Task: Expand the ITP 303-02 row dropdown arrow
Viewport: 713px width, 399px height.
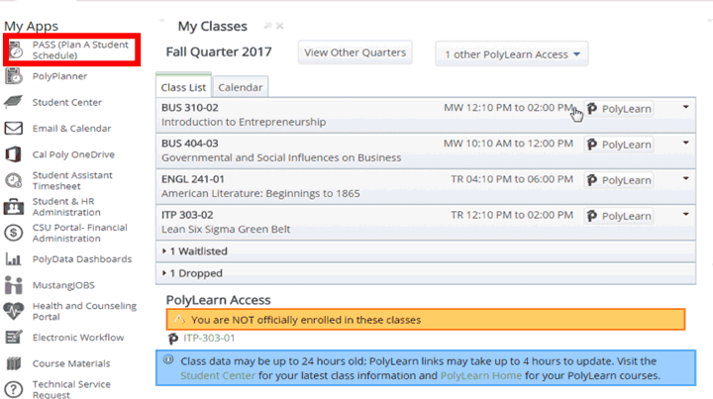Action: tap(685, 214)
